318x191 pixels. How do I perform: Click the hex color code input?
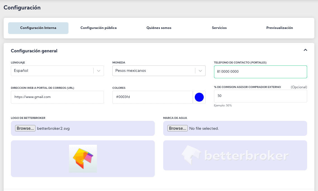[x=152, y=97]
